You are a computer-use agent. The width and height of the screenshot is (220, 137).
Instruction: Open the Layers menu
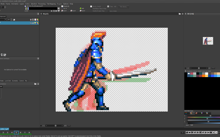(22, 4)
